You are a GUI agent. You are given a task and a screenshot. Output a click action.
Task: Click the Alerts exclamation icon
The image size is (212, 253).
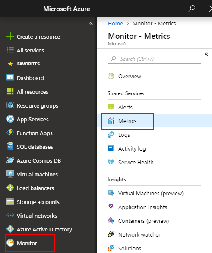111,107
